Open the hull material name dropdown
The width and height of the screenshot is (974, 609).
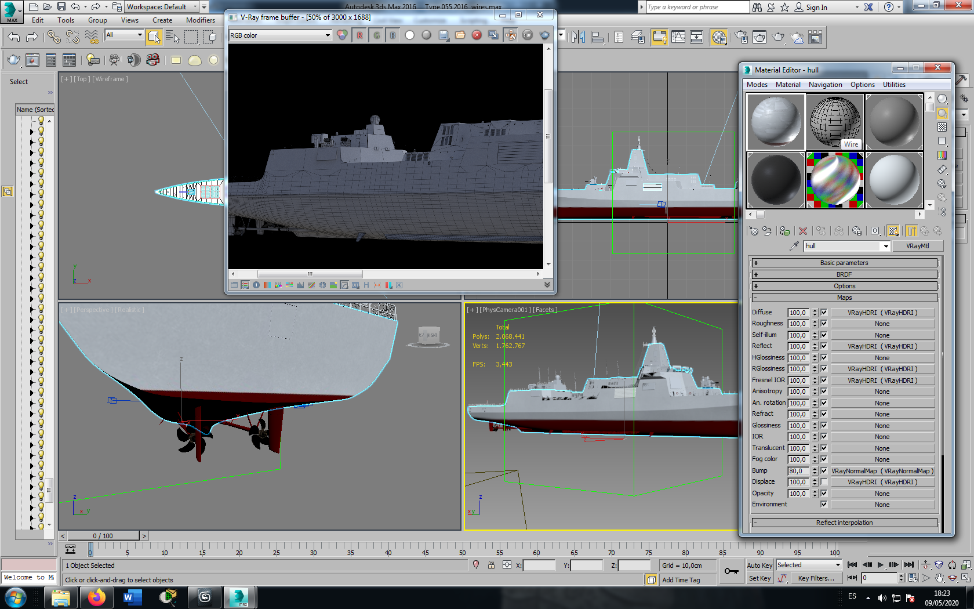(x=885, y=246)
